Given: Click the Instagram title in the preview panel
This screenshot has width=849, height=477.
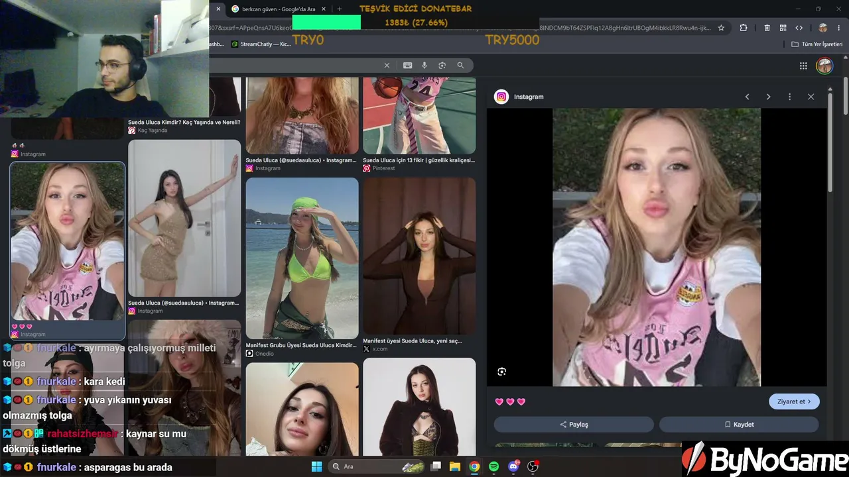Looking at the screenshot, I should click(x=529, y=97).
